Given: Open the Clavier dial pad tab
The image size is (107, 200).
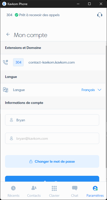Looking at the screenshot, I should pyautogui.click(x=54, y=191).
